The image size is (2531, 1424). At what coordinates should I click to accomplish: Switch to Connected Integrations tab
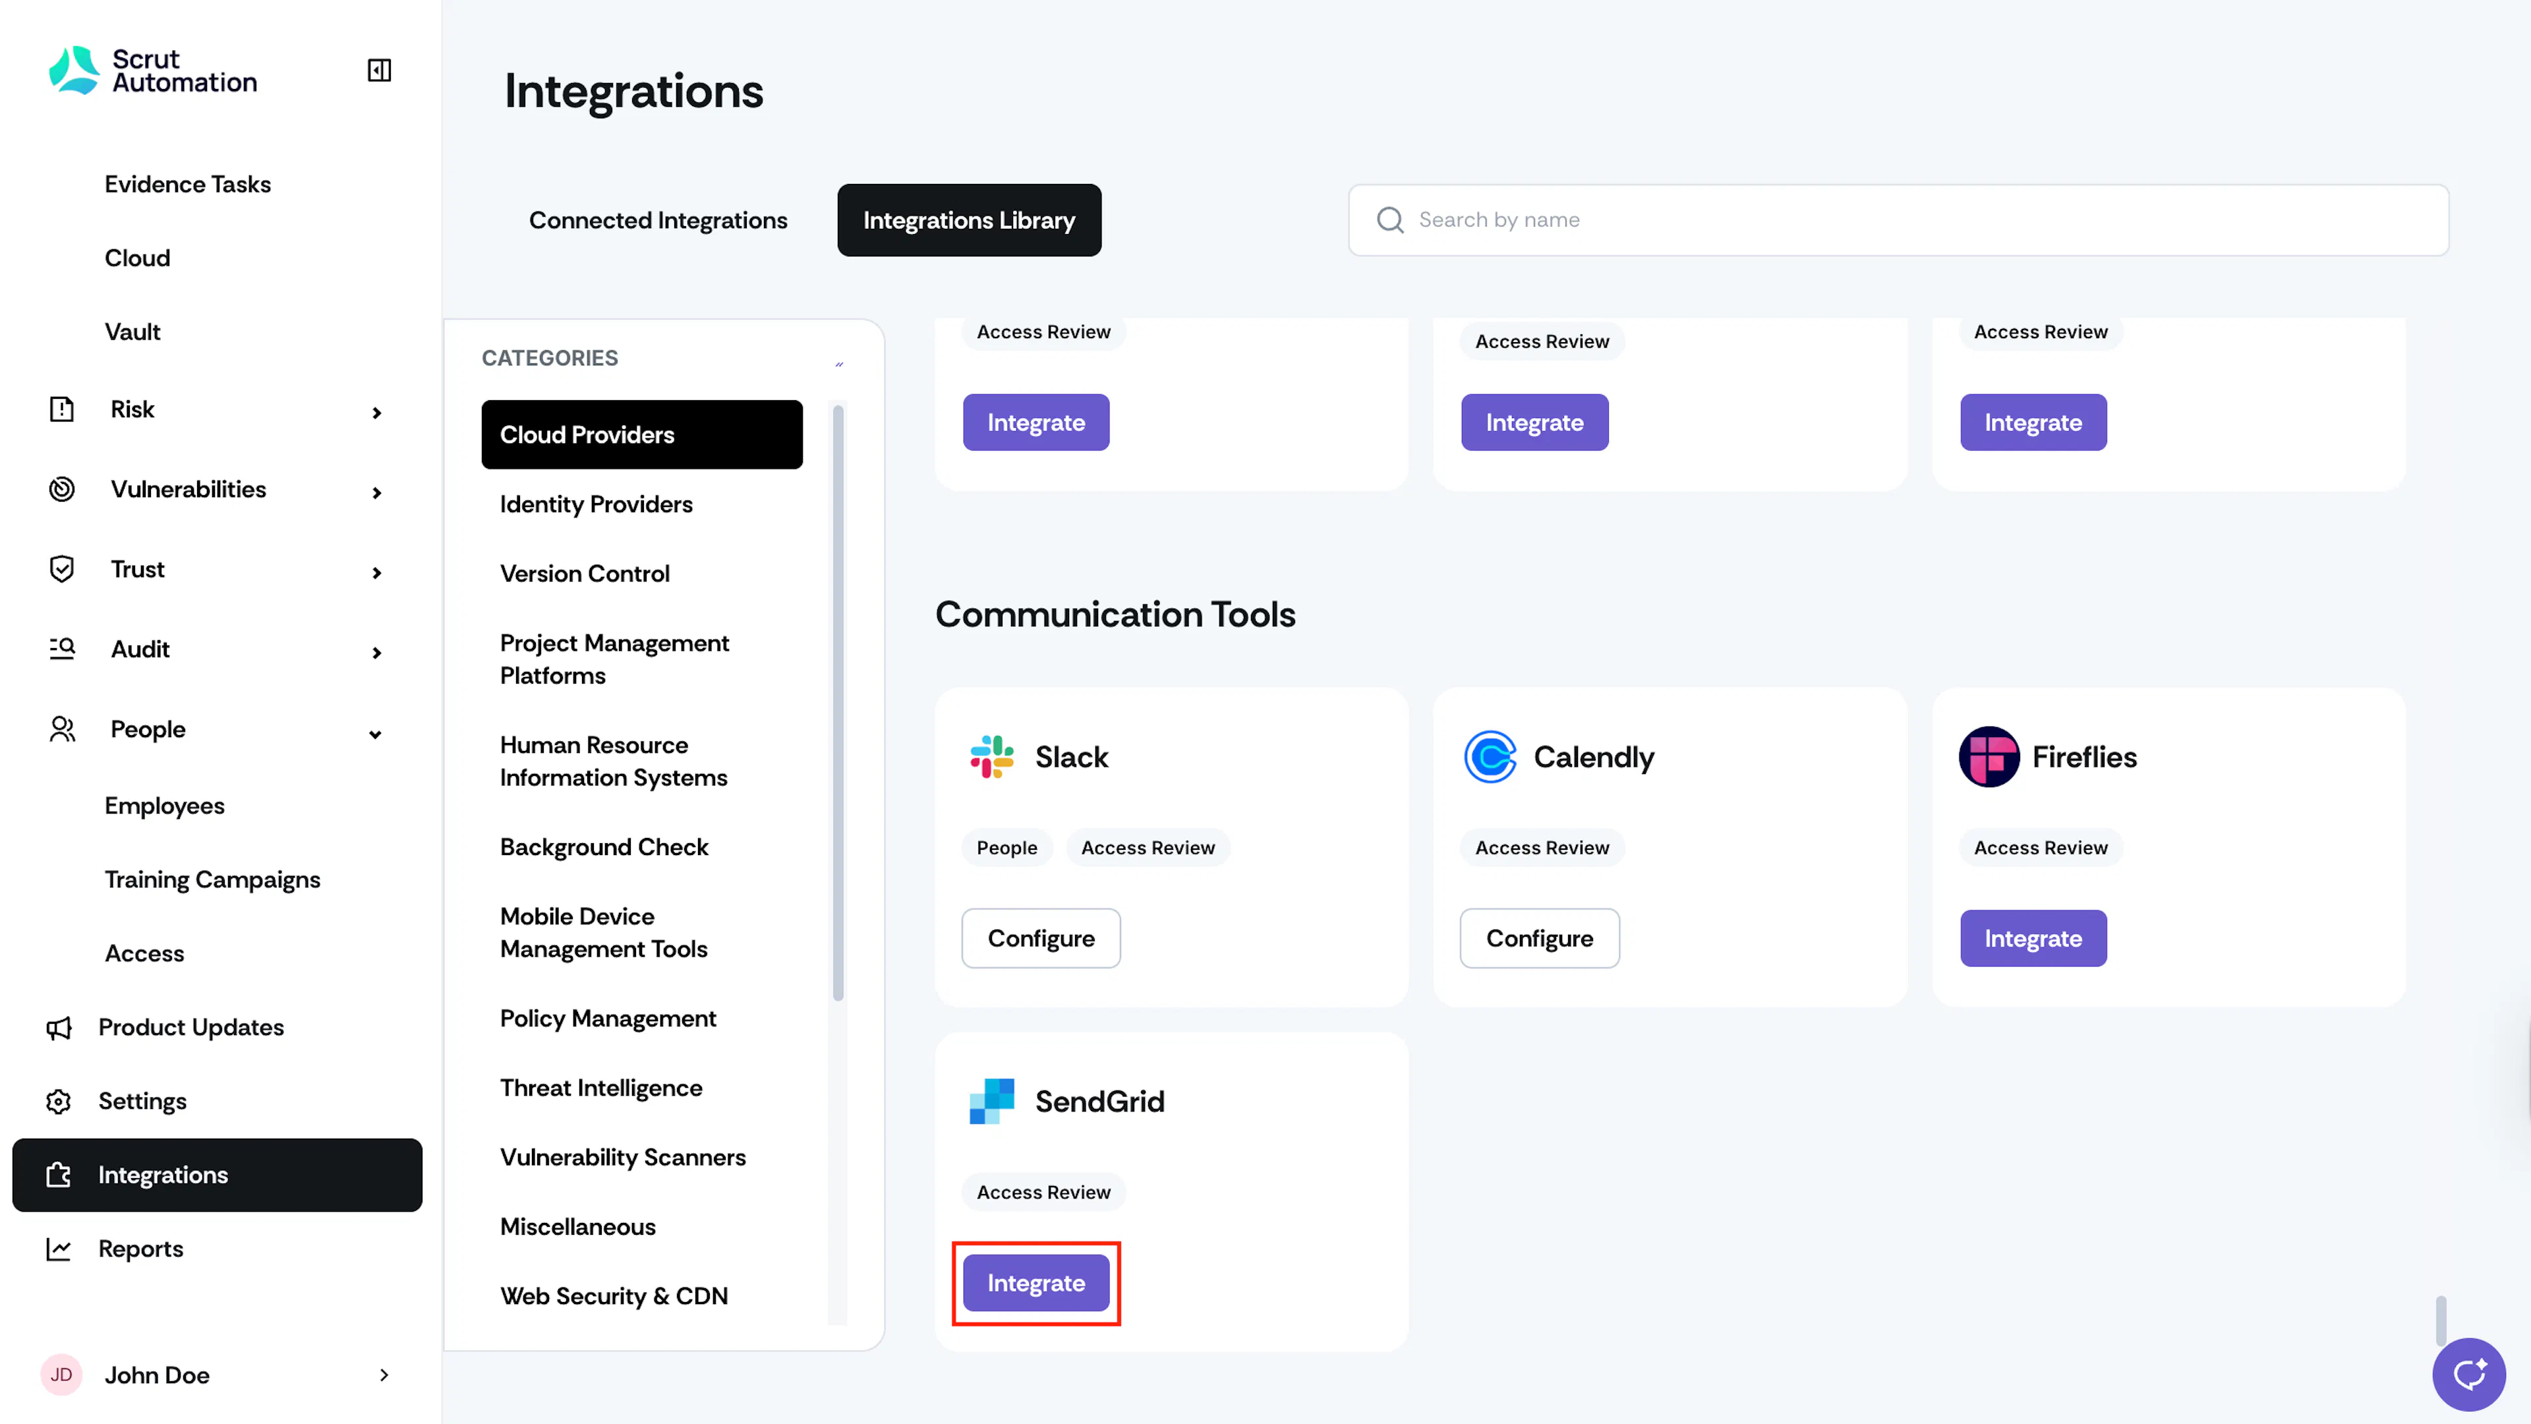(x=658, y=220)
